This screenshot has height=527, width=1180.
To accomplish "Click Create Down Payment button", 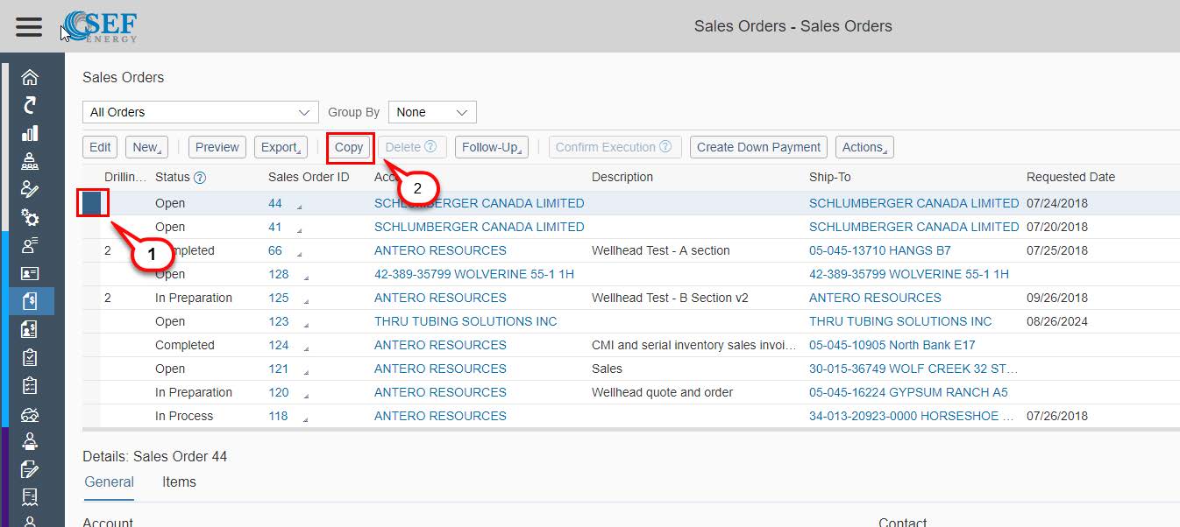I will tap(759, 147).
